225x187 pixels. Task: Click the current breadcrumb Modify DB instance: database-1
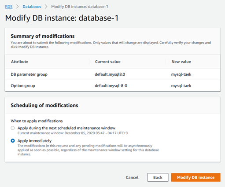coord(80,7)
